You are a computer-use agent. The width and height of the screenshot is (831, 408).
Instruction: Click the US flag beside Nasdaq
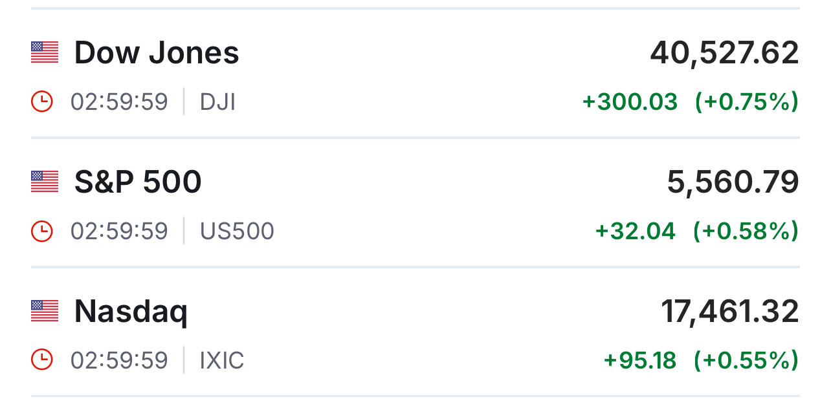click(45, 311)
